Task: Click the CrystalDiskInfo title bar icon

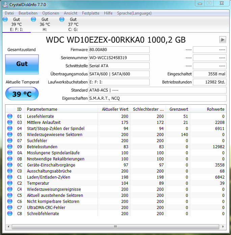Action: coord(5,4)
